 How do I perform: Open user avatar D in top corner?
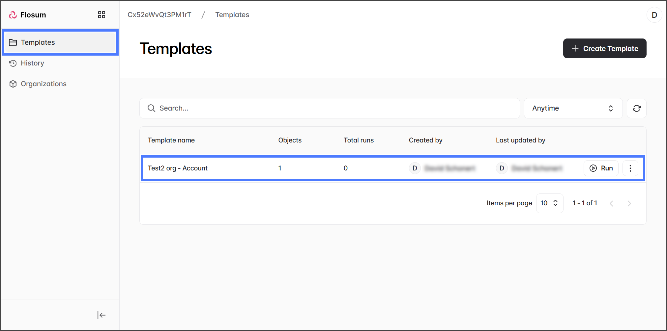[x=654, y=15]
